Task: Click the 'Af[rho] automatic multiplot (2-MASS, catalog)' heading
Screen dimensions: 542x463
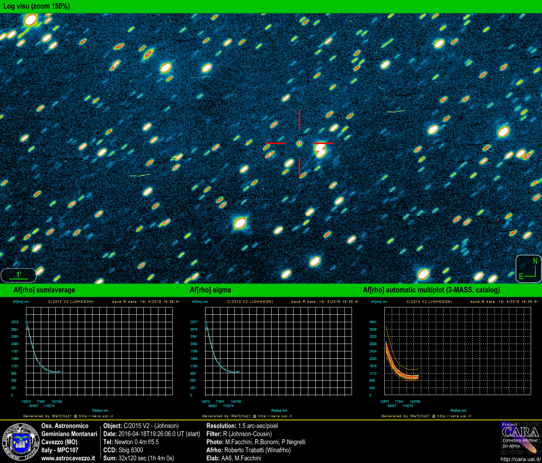Action: click(x=431, y=290)
